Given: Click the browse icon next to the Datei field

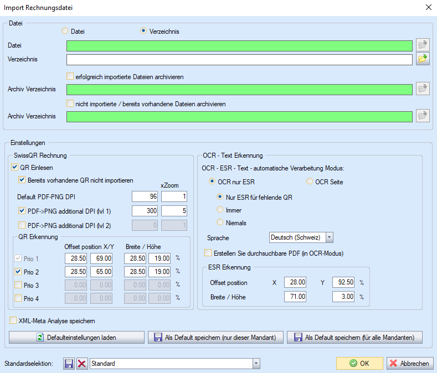Looking at the screenshot, I should point(423,45).
